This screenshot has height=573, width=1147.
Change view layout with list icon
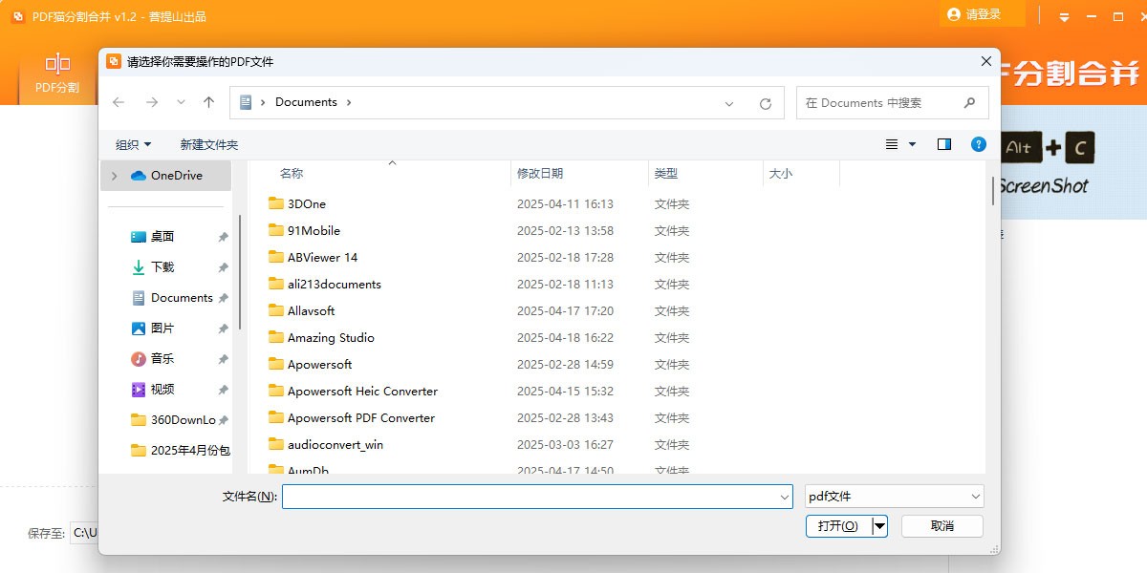(892, 144)
